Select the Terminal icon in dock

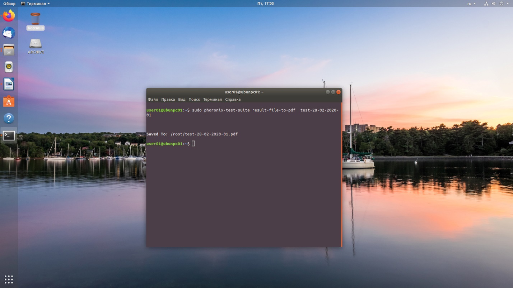point(9,135)
